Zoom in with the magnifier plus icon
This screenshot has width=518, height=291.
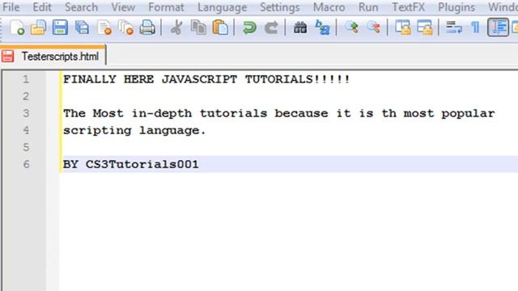coord(351,27)
